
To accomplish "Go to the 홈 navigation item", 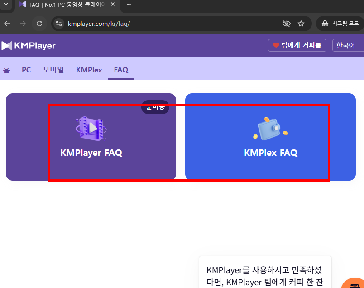I will [6, 70].
